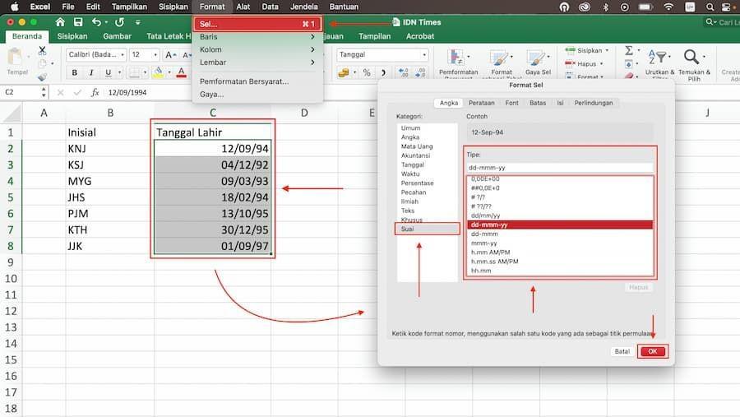Choose dd/mm/yy format type
740x417 pixels.
[560, 215]
